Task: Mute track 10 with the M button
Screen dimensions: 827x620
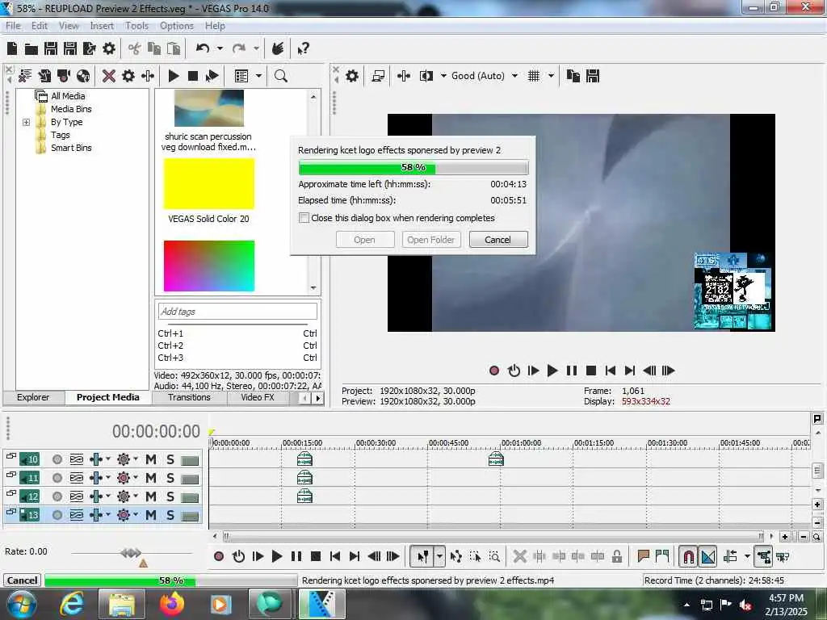Action: tap(151, 459)
